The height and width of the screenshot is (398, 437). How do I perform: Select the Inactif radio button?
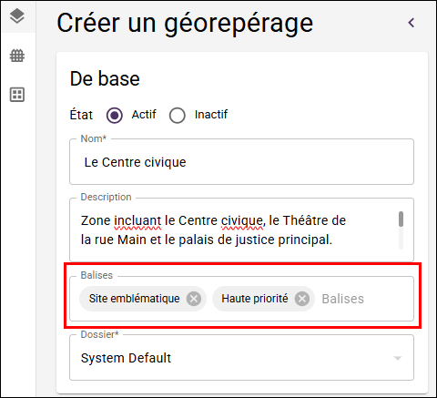(178, 116)
